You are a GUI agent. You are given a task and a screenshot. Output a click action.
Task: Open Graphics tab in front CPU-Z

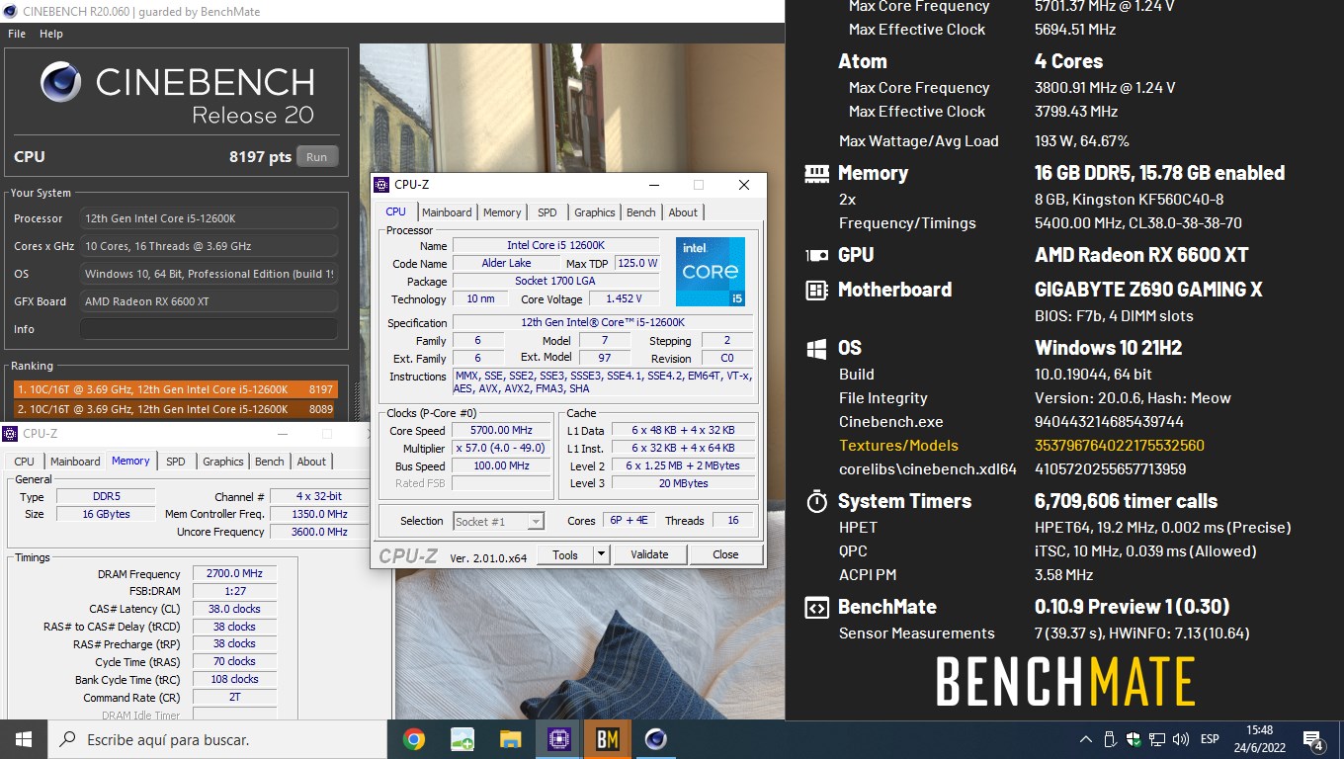point(594,212)
